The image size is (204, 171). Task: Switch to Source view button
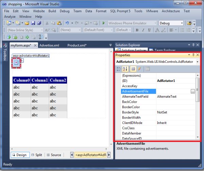[x=54, y=155]
